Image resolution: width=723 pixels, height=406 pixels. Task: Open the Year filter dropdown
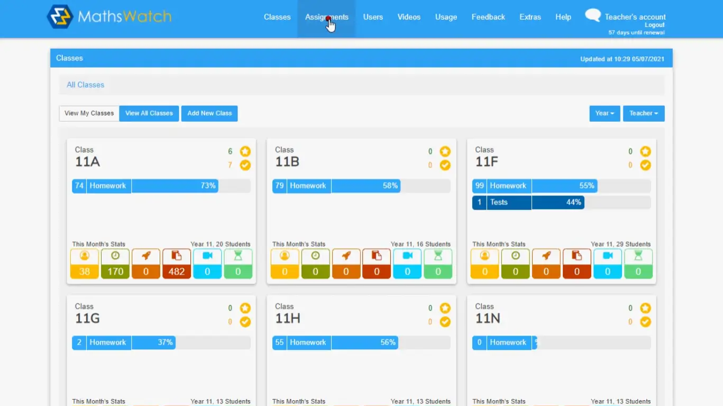coord(604,113)
